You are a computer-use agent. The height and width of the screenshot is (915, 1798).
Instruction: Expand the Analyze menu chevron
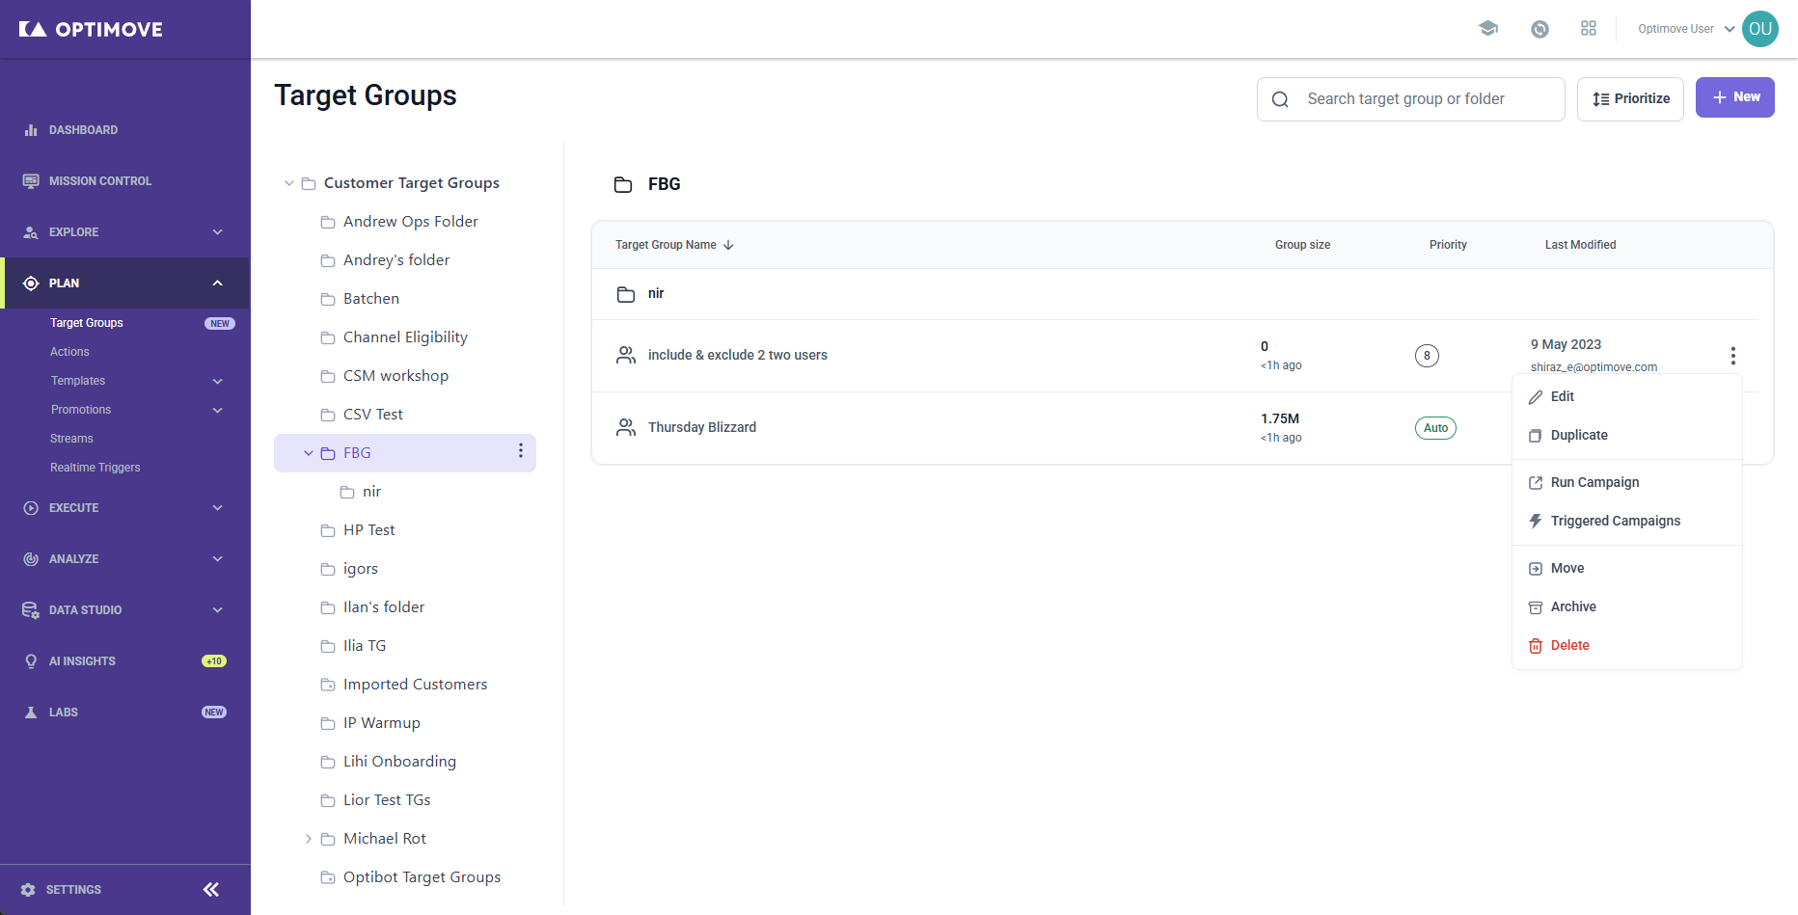pyautogui.click(x=218, y=559)
